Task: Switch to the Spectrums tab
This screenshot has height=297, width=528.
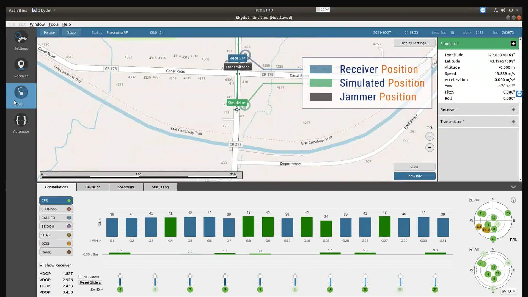Action: click(126, 187)
